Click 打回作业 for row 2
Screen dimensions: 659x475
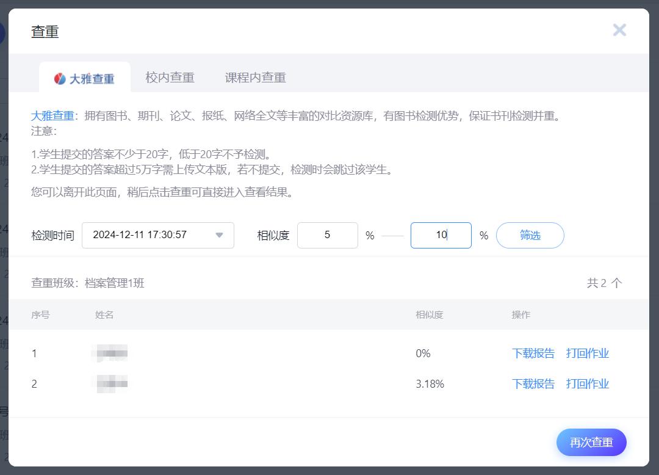pos(587,383)
